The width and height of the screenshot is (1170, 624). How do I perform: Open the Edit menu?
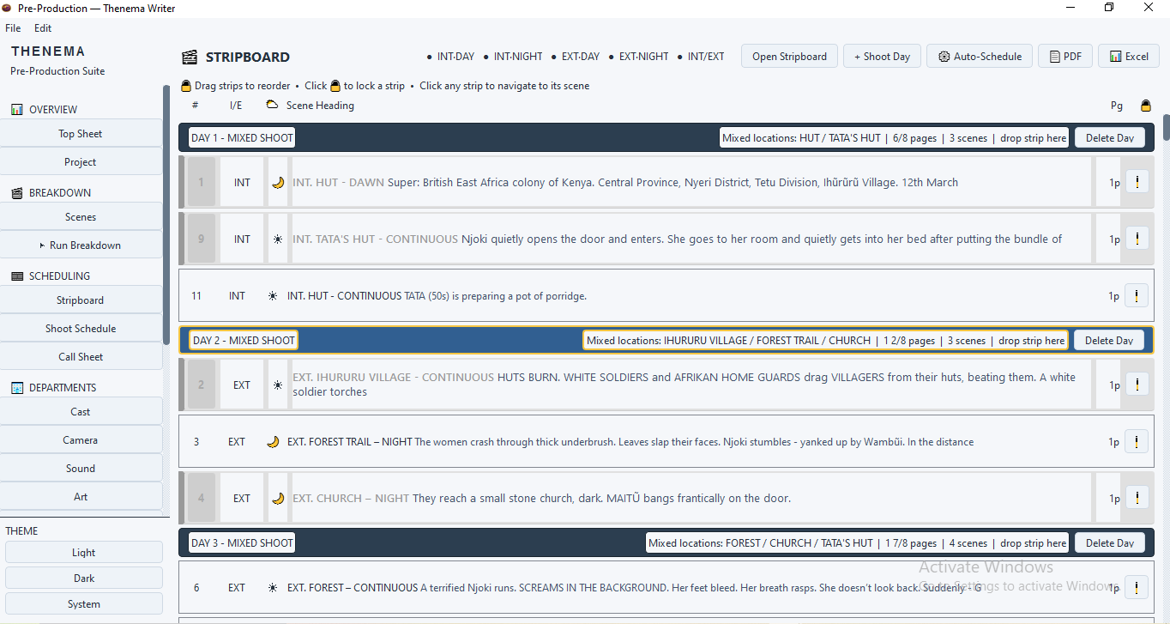[43, 28]
